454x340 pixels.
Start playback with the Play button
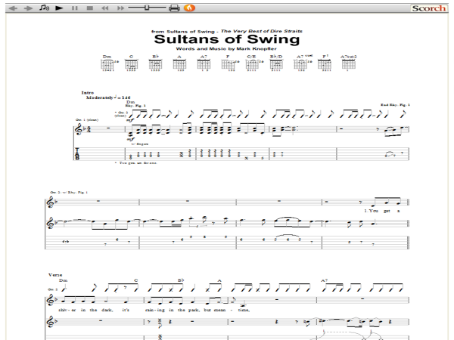(x=59, y=8)
